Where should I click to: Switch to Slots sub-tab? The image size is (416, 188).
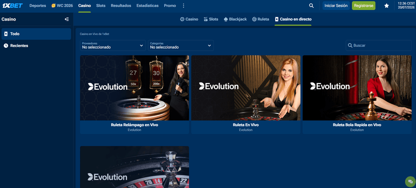tap(211, 20)
